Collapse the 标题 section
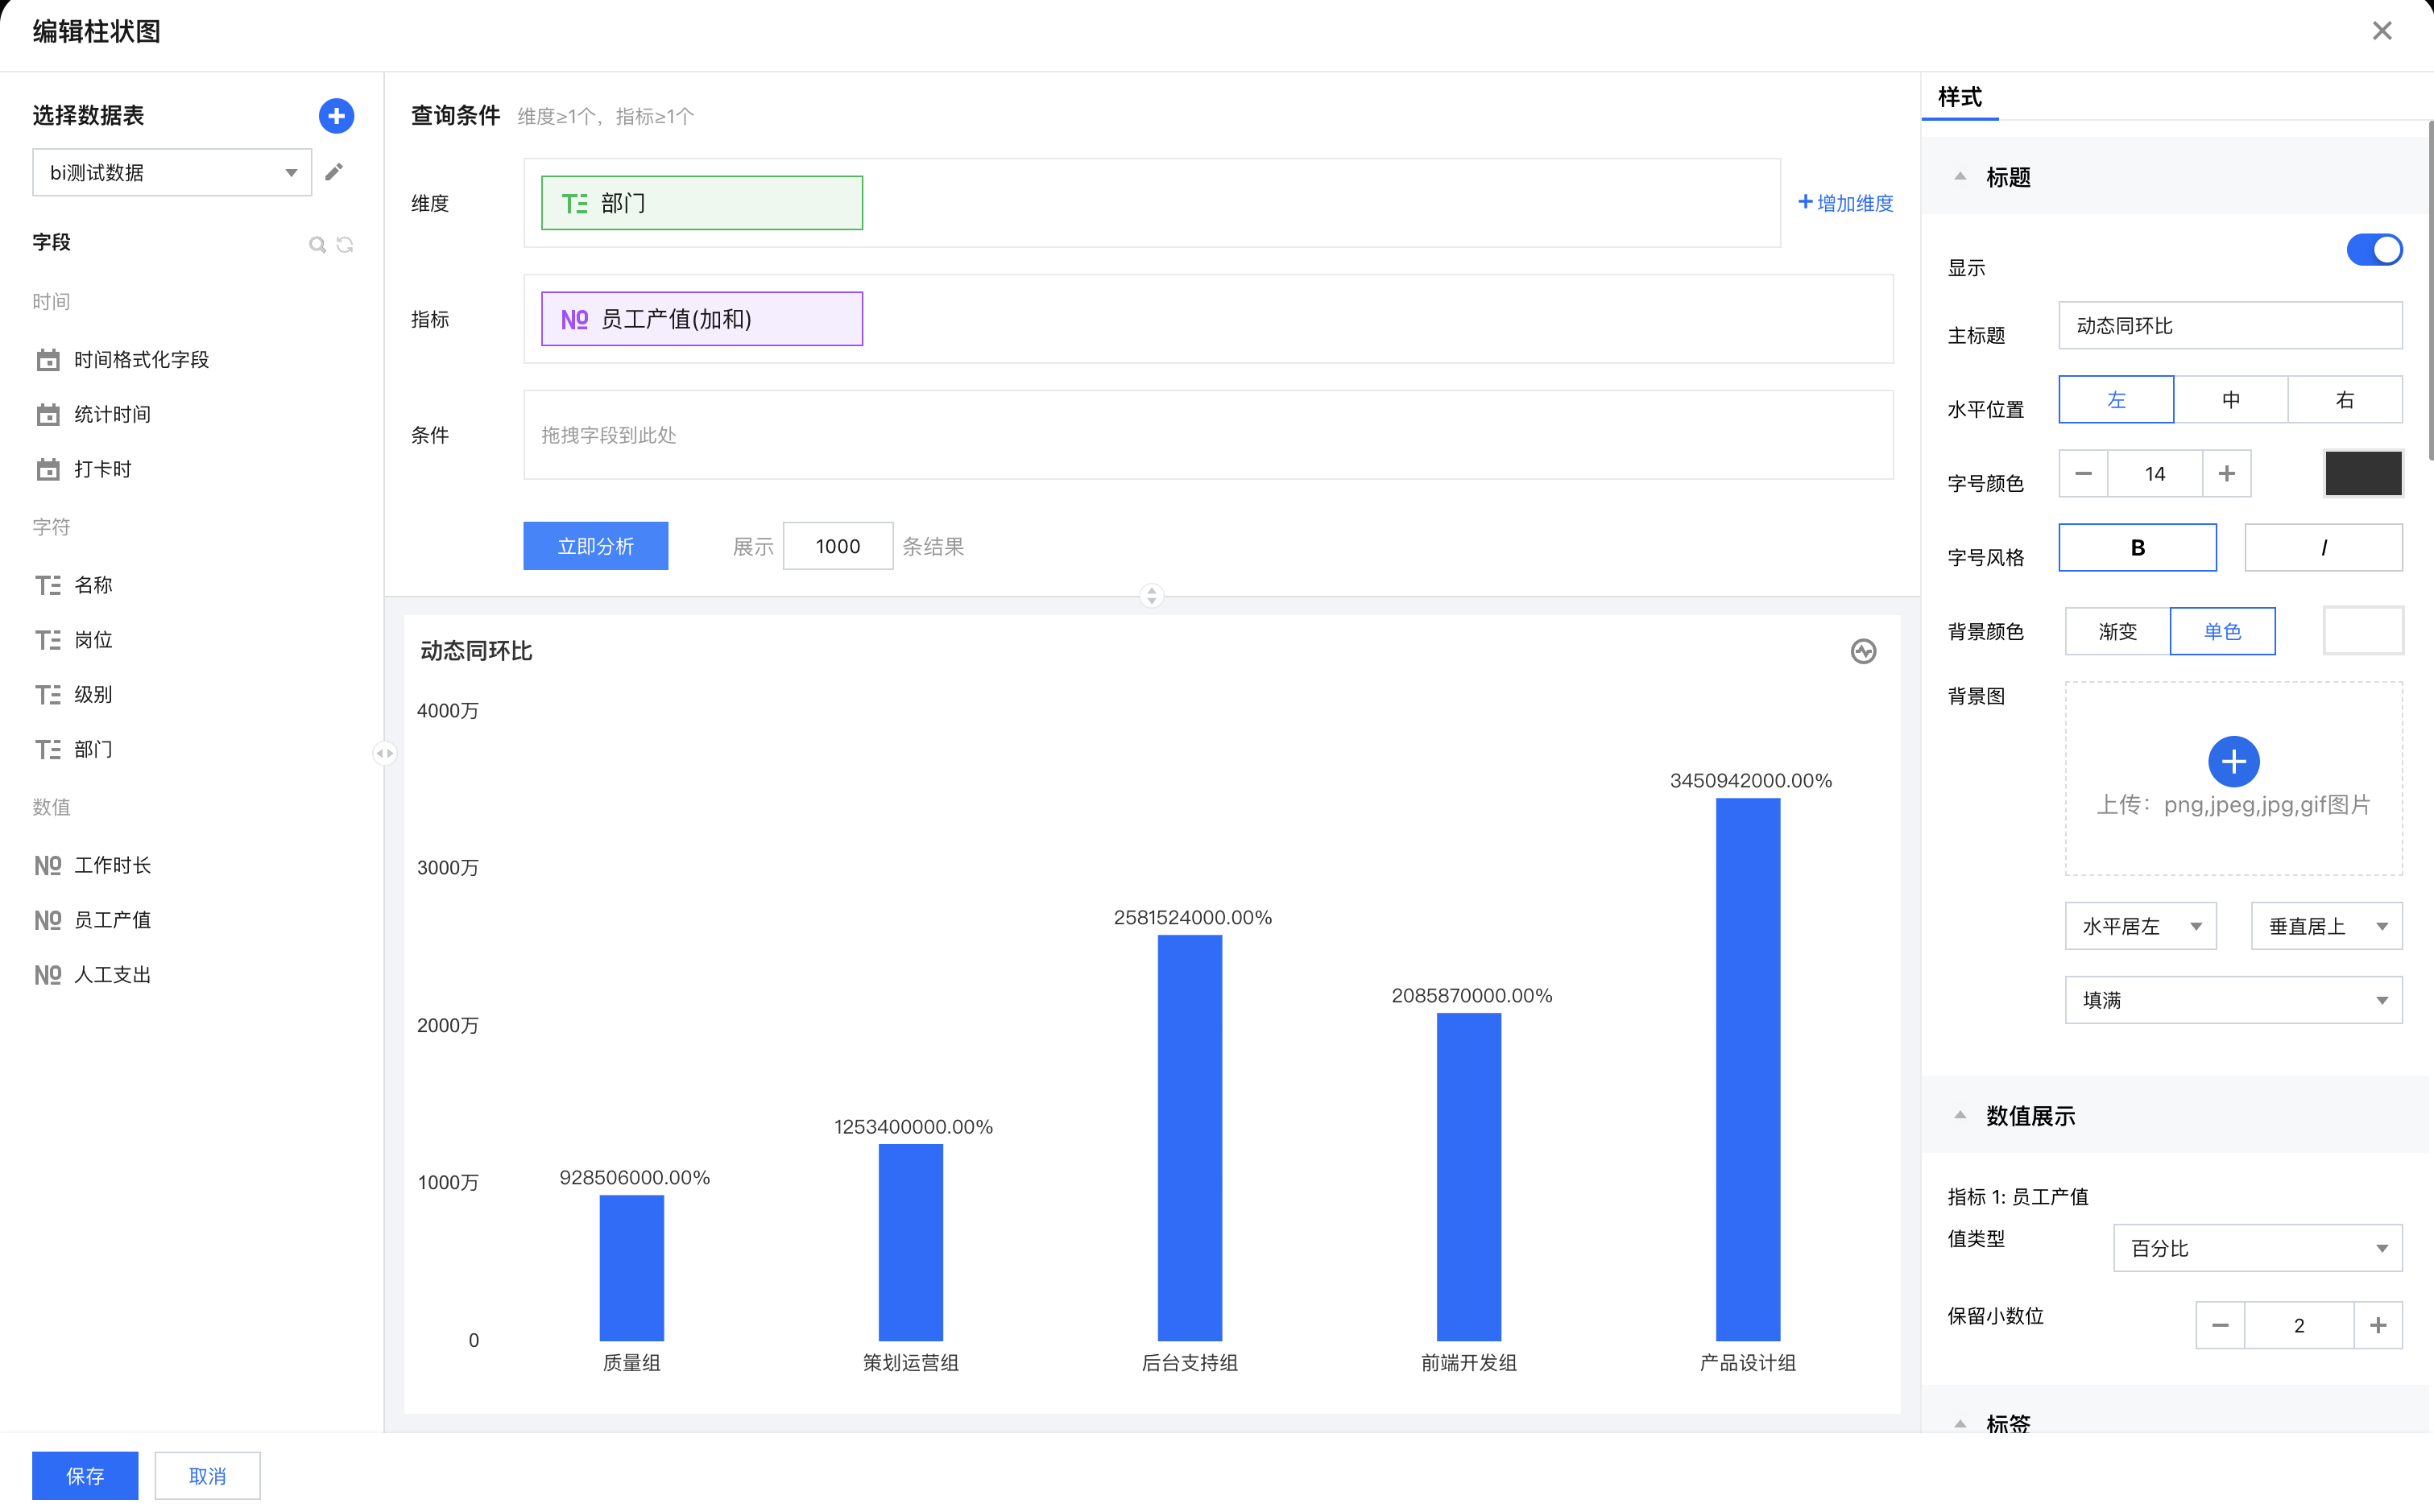 point(1960,177)
